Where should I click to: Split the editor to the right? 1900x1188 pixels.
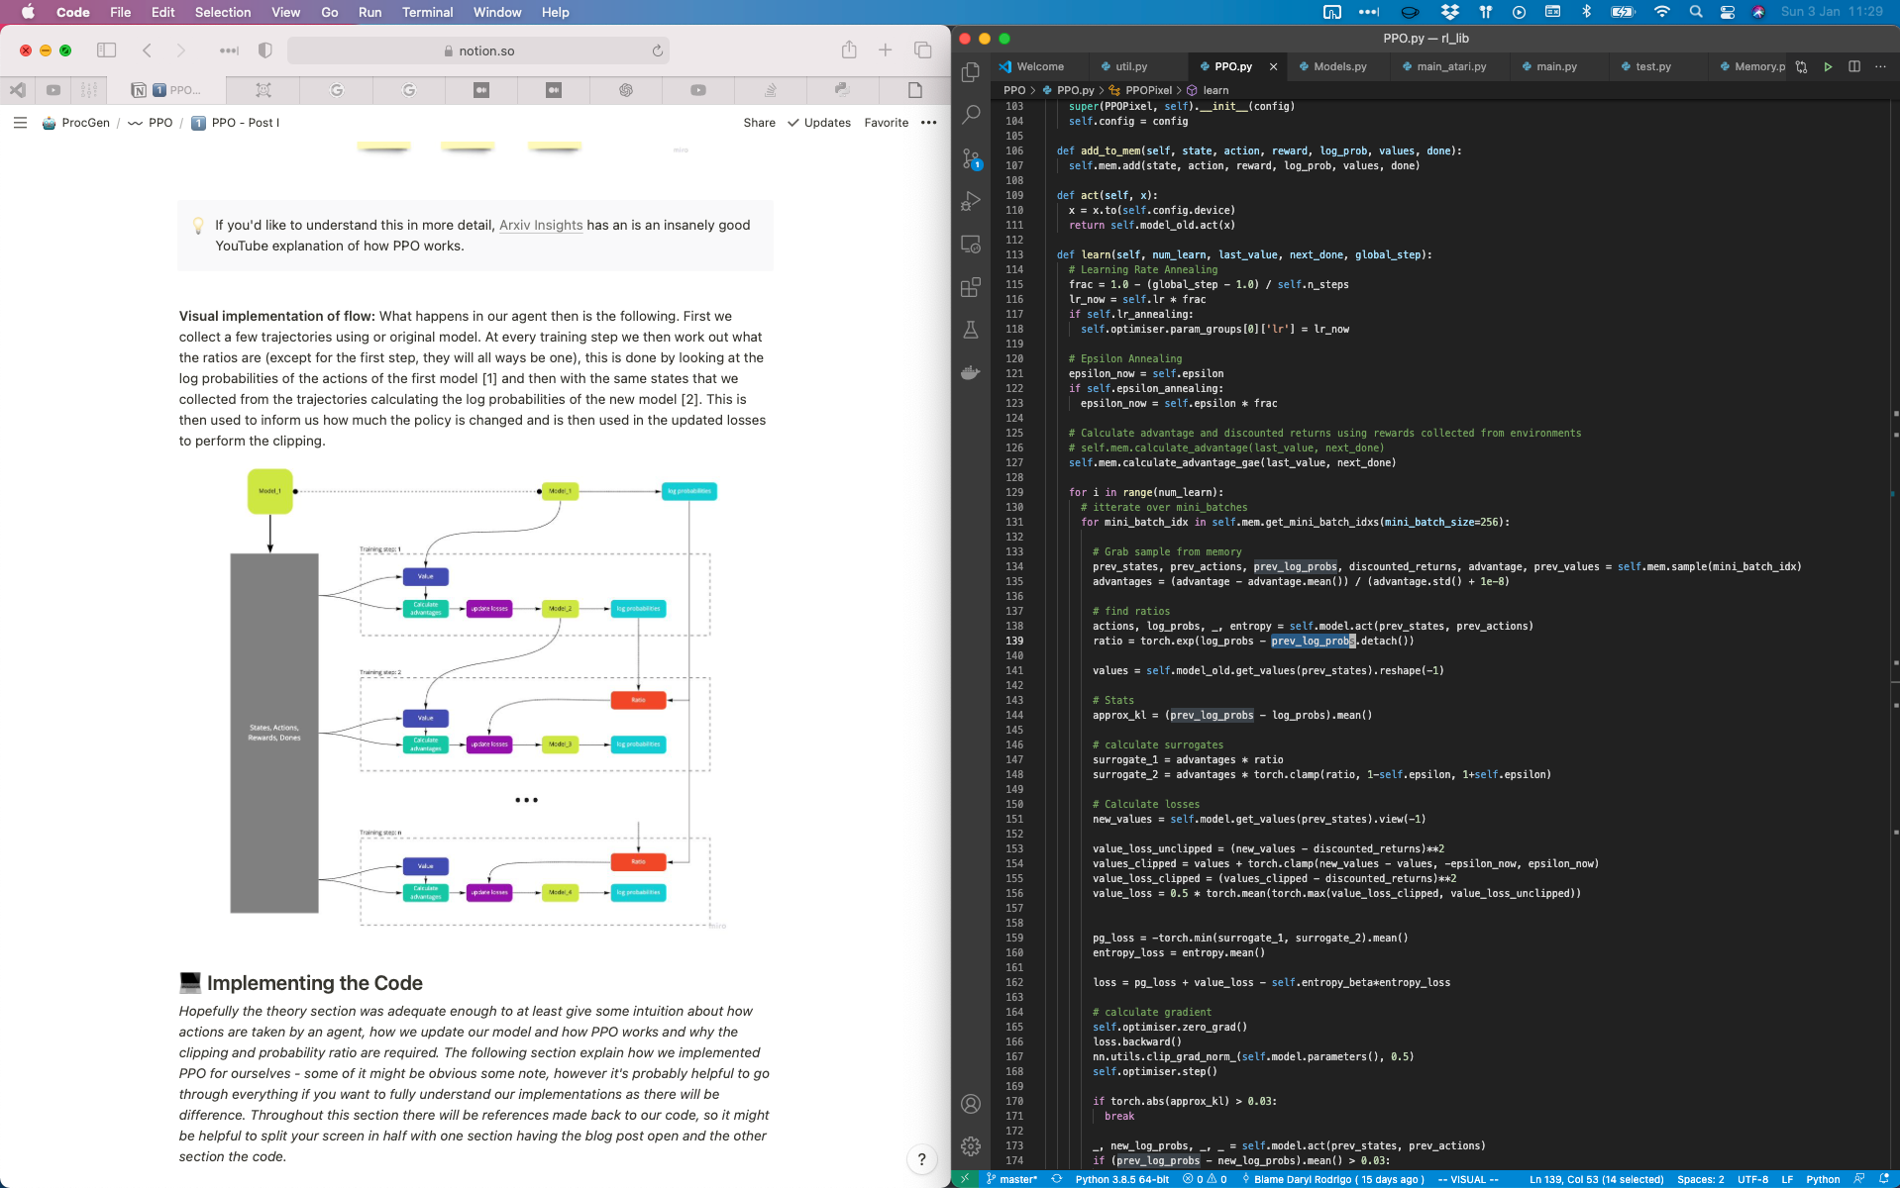1854,66
